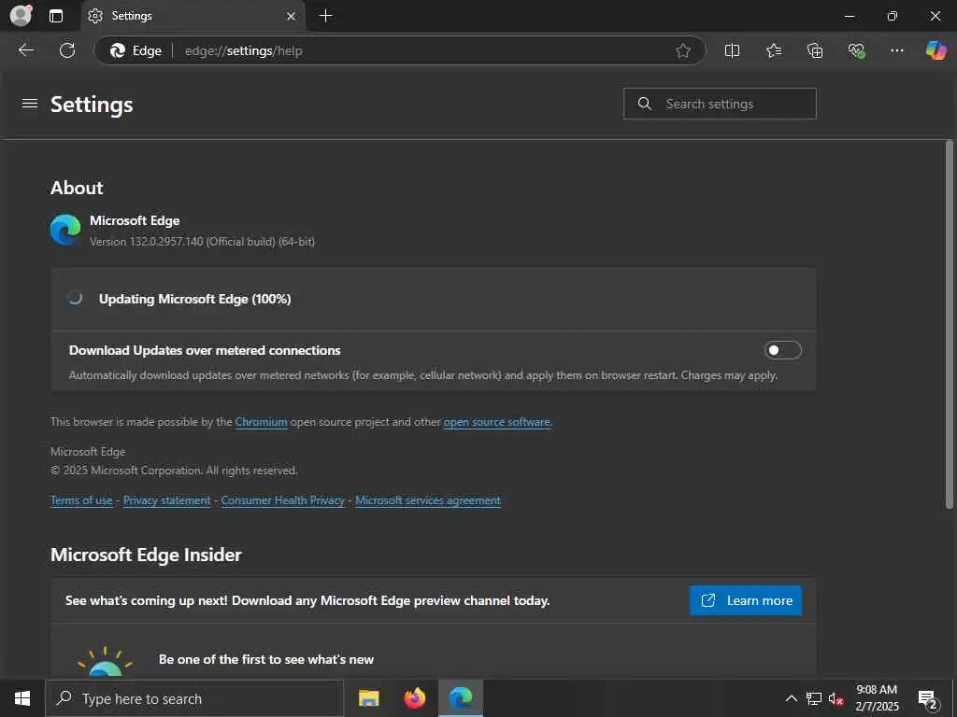Click the Microsoft Edge taskbar icon
This screenshot has height=717, width=957.
461,698
